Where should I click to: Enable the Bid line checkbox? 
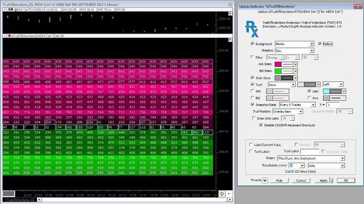click(253, 98)
